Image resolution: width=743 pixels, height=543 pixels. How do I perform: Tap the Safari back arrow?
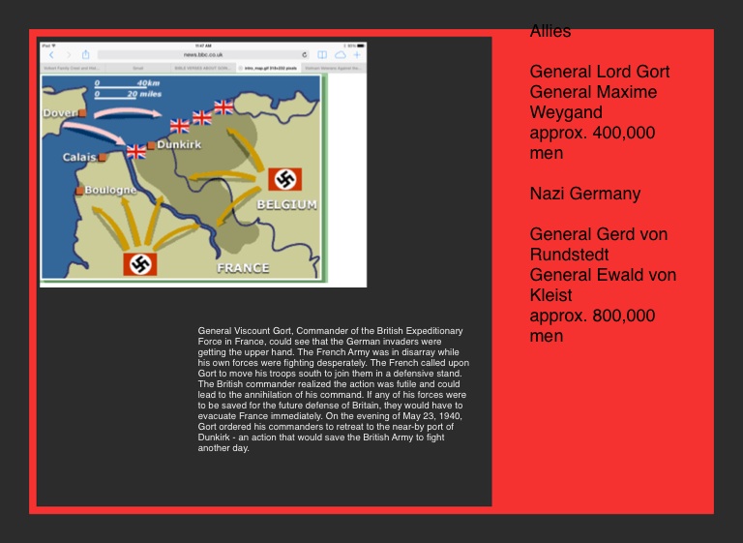click(x=52, y=55)
